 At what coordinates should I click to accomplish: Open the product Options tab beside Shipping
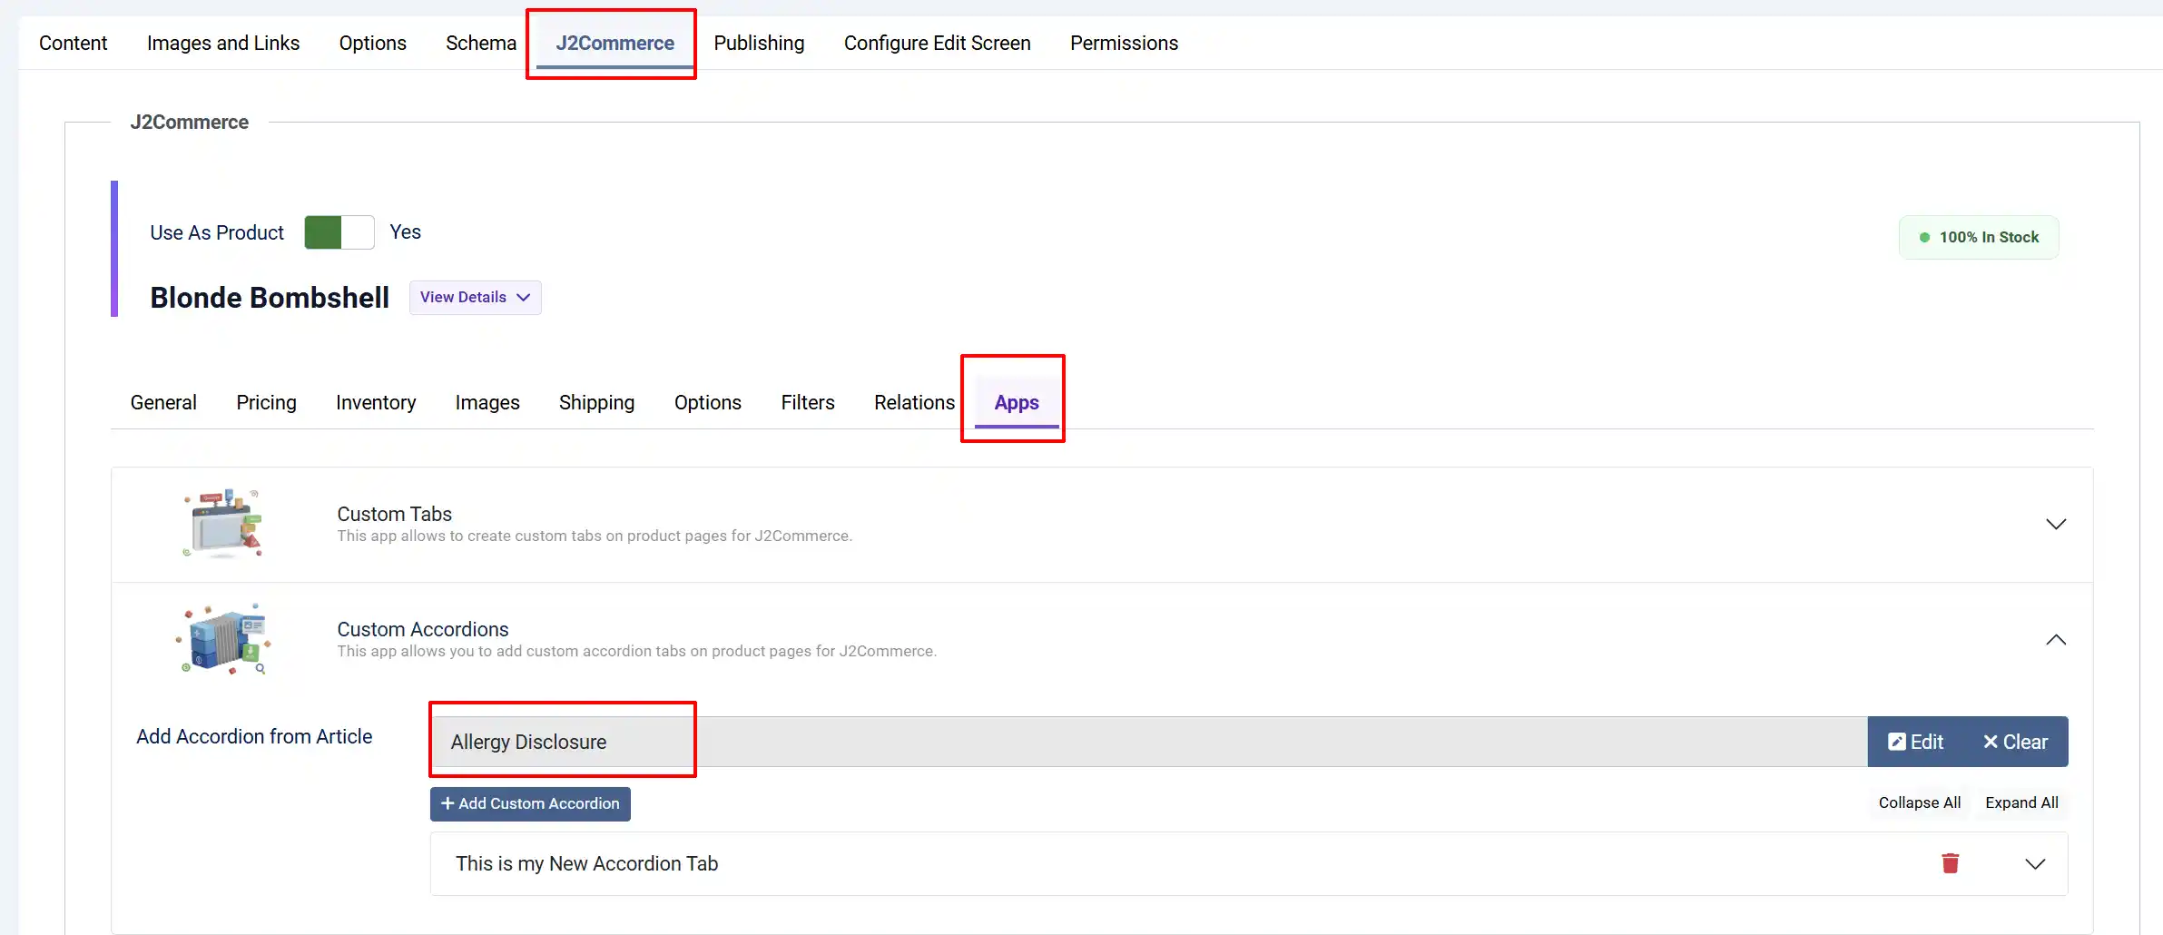[707, 402]
